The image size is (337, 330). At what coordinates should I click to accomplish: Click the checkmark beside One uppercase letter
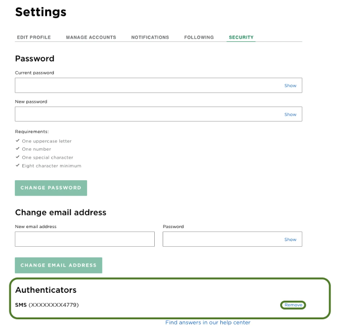tap(17, 141)
